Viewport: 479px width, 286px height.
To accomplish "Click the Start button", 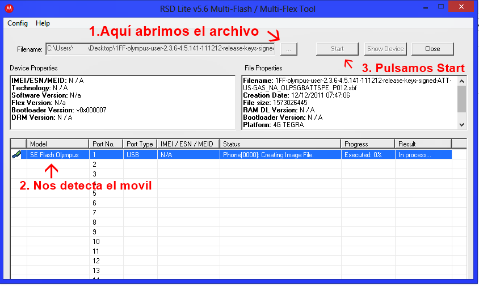I will coord(337,49).
